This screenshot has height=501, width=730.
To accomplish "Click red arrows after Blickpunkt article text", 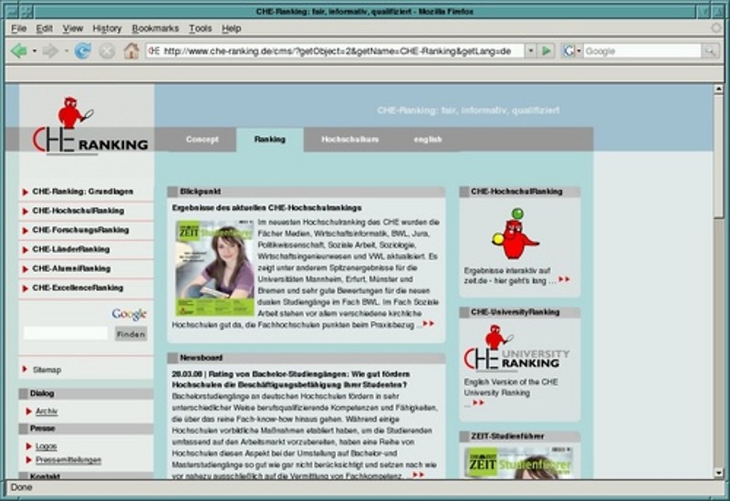I will coord(428,324).
